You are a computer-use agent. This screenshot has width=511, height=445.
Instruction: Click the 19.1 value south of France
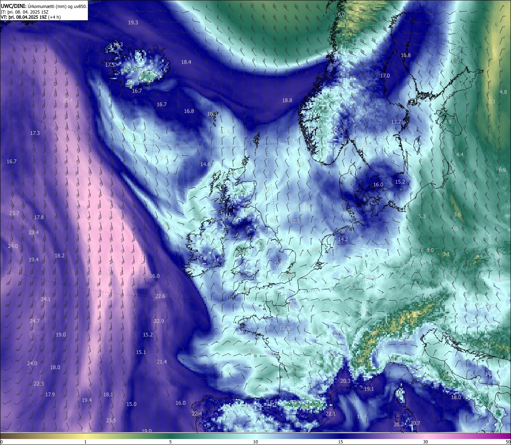pyautogui.click(x=369, y=389)
